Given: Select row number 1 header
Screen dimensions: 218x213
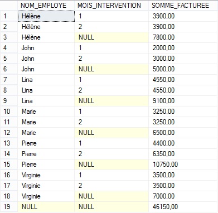Looking at the screenshot, I should pos(9,16).
